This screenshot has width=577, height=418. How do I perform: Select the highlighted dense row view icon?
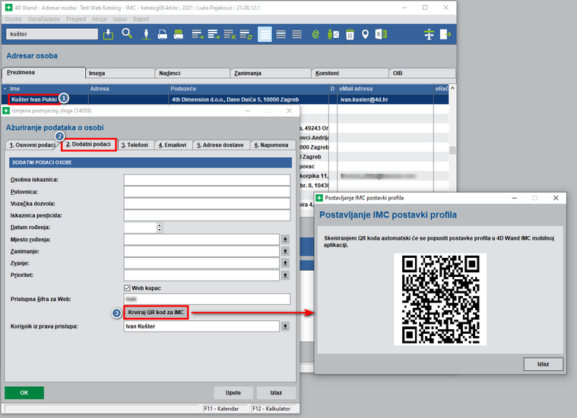[x=265, y=34]
